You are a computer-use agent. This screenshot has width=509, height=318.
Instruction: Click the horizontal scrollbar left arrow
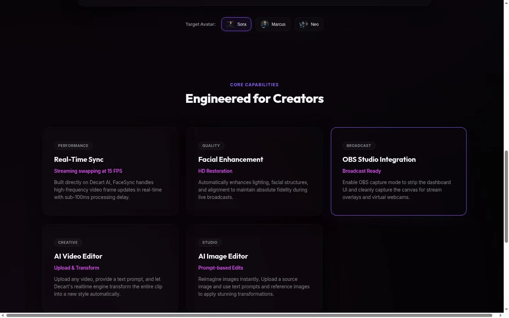pyautogui.click(x=3, y=315)
